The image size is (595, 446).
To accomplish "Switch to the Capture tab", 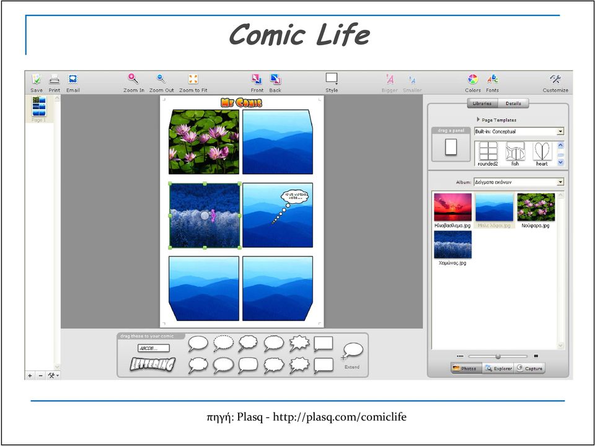I will 530,368.
